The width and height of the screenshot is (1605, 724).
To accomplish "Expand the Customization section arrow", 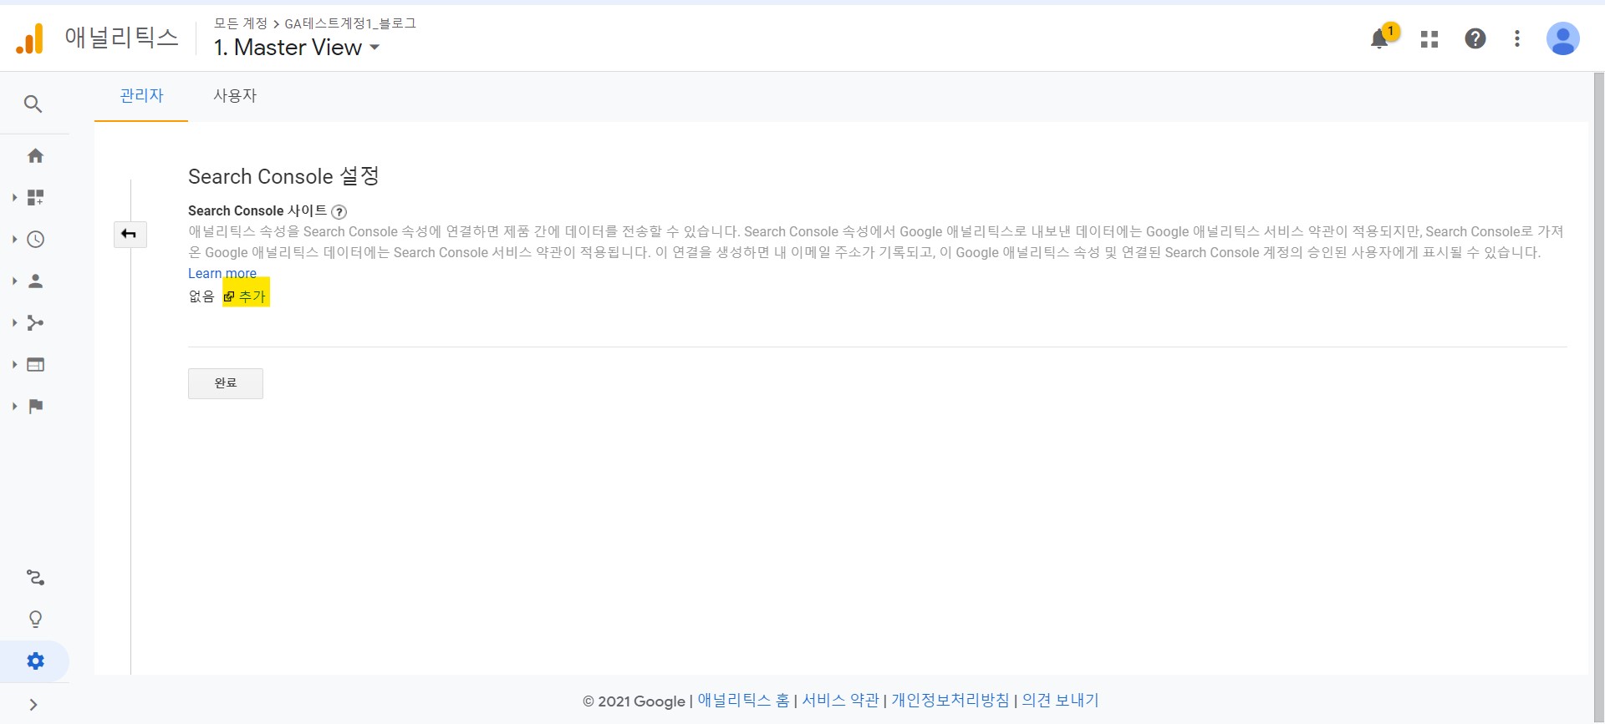I will click(14, 197).
